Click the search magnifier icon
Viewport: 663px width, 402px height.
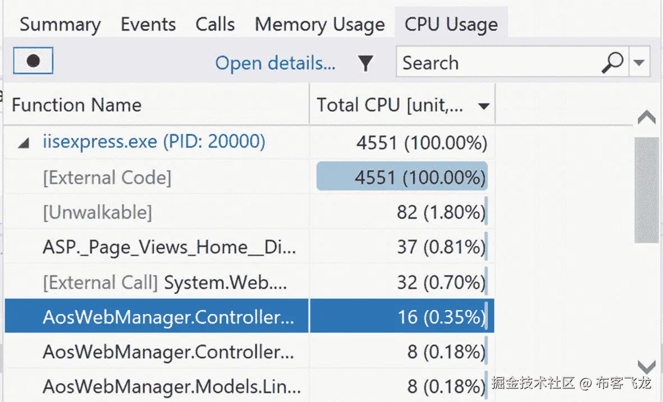pos(612,63)
